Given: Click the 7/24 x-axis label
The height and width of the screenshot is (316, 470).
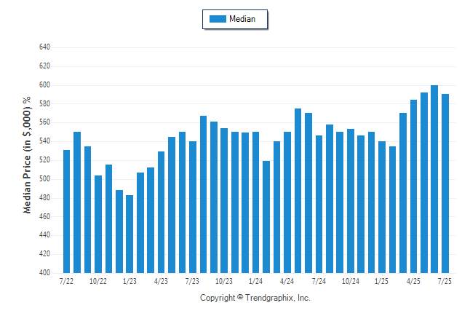Looking at the screenshot, I should pyautogui.click(x=319, y=281).
